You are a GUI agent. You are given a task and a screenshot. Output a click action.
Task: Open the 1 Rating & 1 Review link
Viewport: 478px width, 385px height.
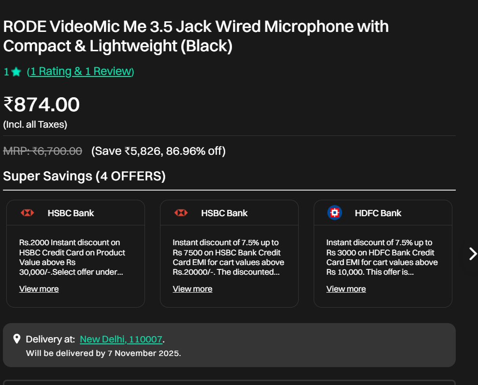[x=80, y=72]
